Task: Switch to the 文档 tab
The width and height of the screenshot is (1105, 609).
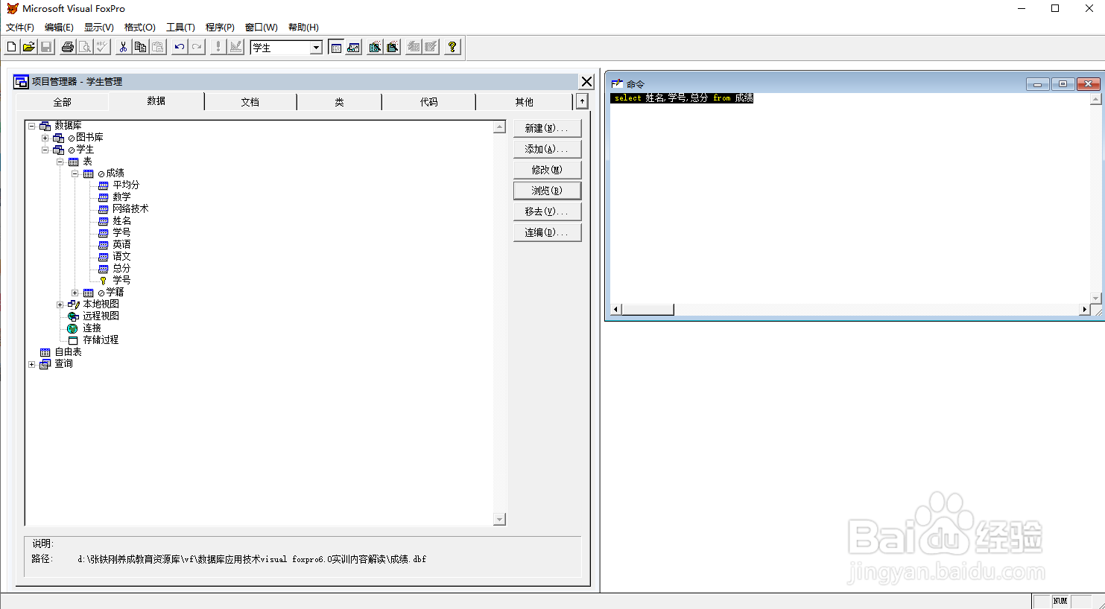Action: click(250, 102)
